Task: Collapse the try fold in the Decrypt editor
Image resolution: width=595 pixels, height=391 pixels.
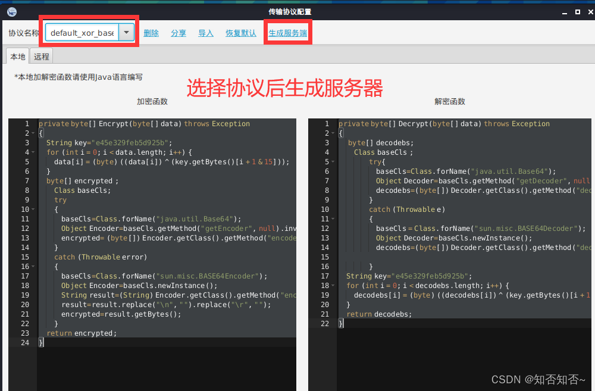Action: 333,161
